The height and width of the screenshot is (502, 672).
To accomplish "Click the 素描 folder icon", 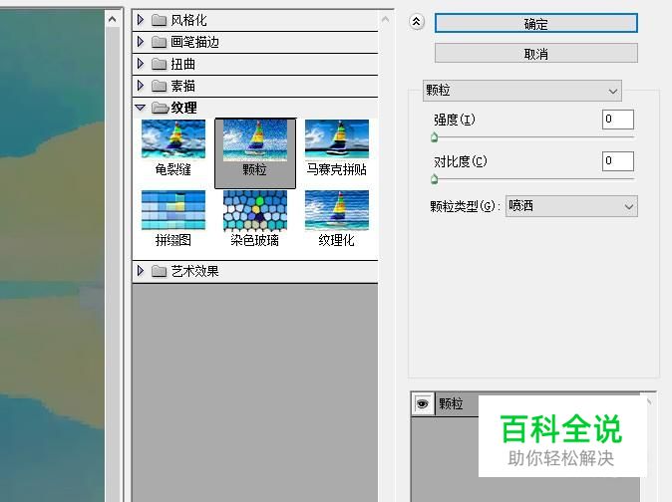I will [x=159, y=86].
